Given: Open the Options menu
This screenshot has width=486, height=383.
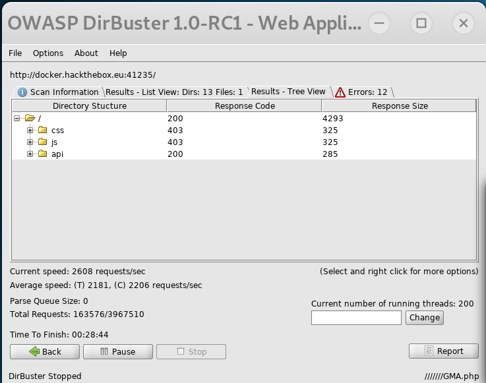Looking at the screenshot, I should 48,53.
